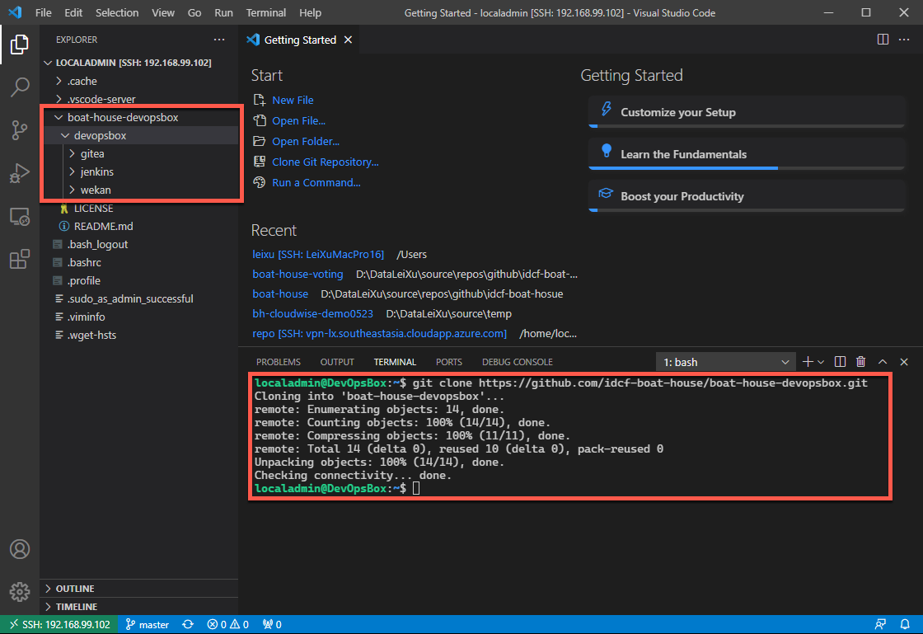Open the Go menu
The height and width of the screenshot is (634, 923).
click(194, 12)
